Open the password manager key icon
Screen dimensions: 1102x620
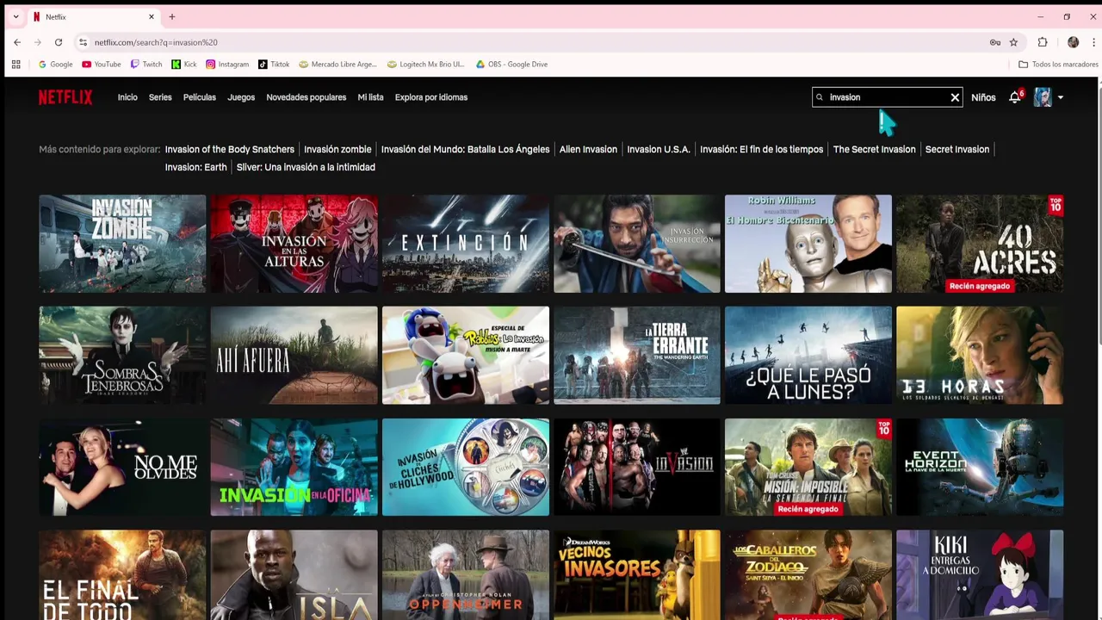995,42
